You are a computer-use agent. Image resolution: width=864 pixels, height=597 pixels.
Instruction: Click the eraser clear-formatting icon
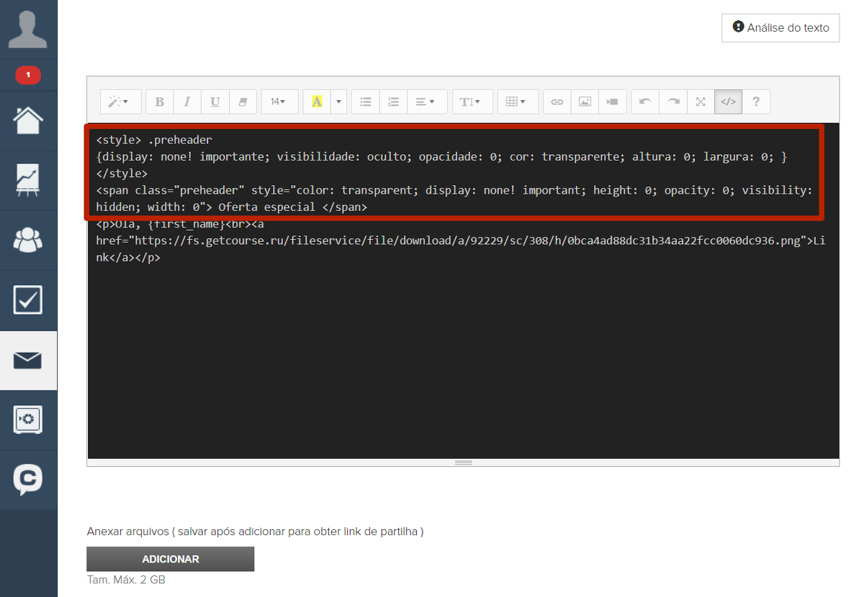pos(243,102)
